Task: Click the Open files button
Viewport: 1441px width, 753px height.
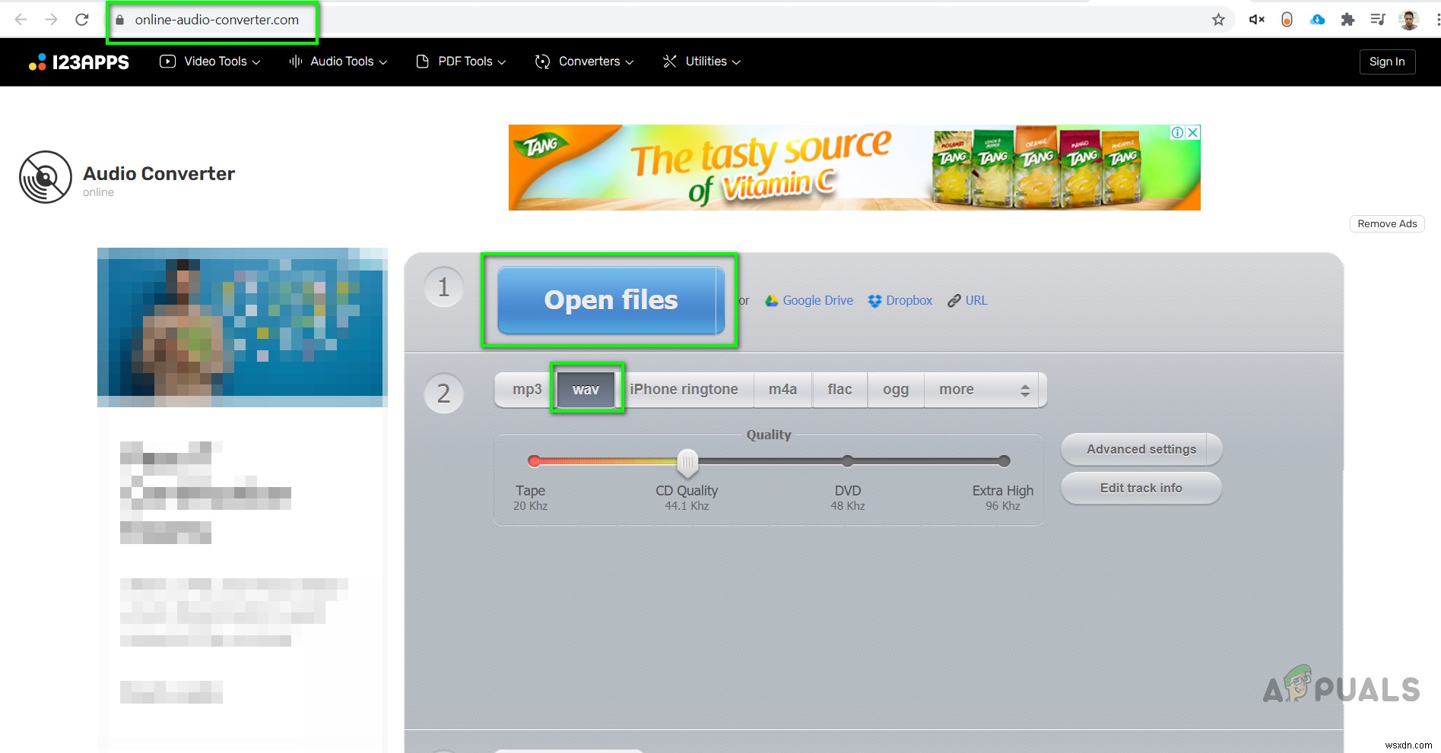Action: (611, 300)
